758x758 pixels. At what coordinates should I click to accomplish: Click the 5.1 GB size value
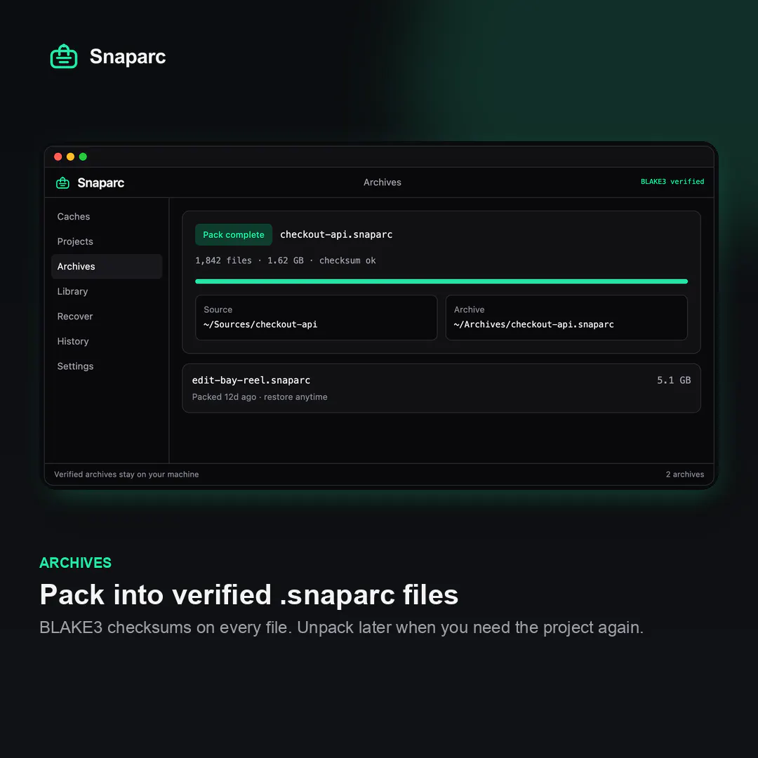pyautogui.click(x=674, y=380)
